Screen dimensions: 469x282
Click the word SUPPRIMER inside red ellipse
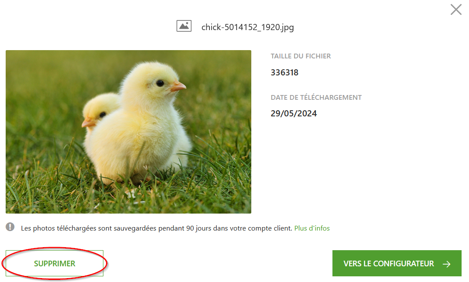[55, 264]
